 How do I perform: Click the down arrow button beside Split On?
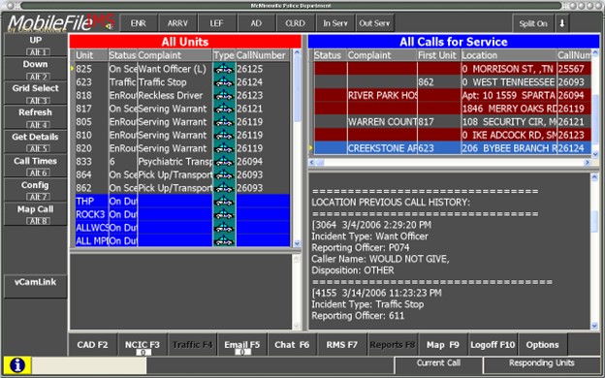coord(561,23)
